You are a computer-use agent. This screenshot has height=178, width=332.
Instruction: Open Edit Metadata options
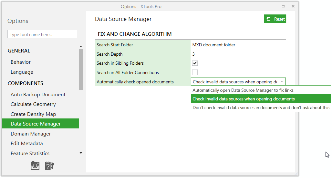point(27,143)
